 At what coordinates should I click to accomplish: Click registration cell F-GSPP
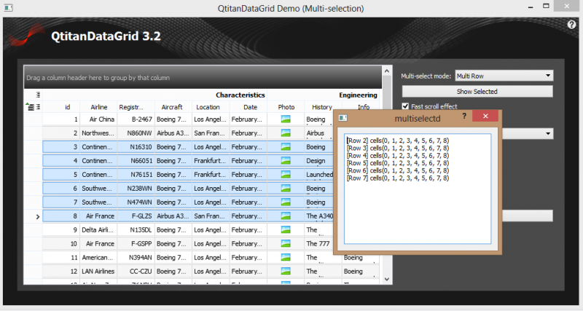pos(136,243)
